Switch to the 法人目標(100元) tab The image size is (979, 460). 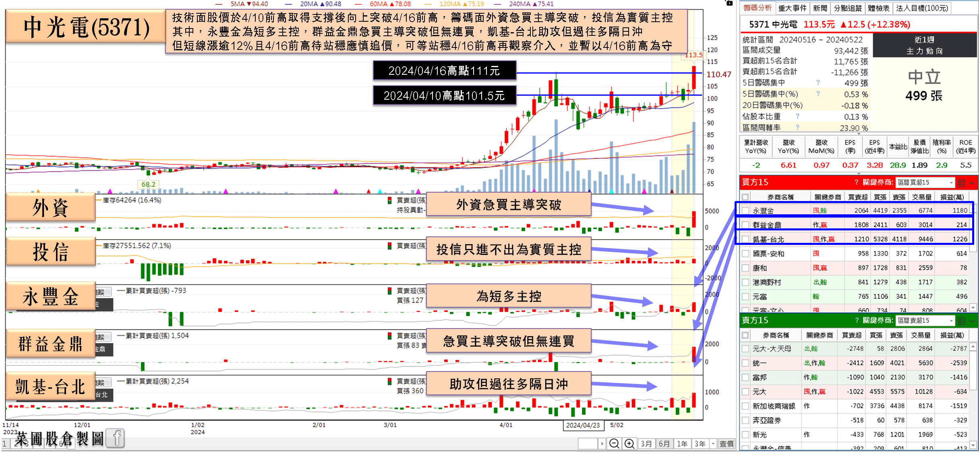coord(922,8)
